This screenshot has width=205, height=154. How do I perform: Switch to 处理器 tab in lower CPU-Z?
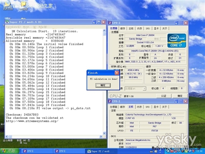113,107
